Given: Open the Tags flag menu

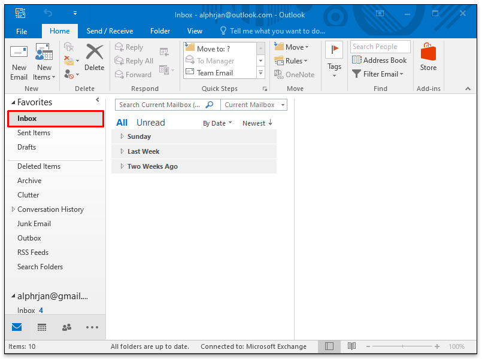Looking at the screenshot, I should tap(334, 60).
